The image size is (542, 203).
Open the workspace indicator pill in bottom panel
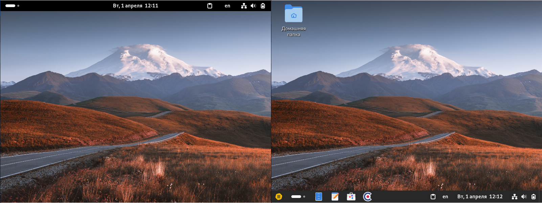[298, 197]
